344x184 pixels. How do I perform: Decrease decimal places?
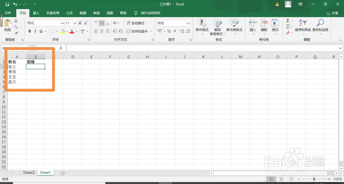188,31
